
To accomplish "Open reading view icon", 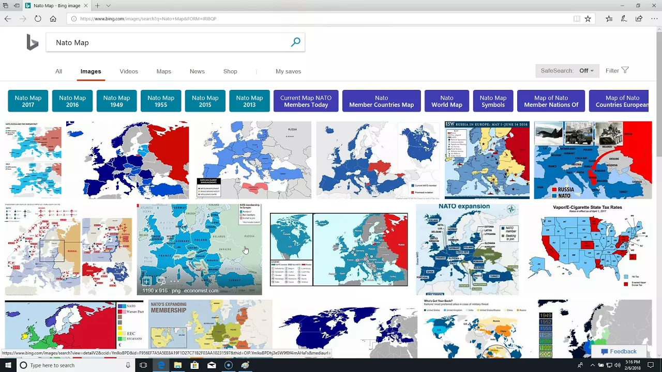I will [x=576, y=19].
